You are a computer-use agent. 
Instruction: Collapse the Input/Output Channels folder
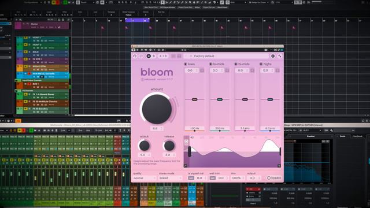click(x=17, y=80)
